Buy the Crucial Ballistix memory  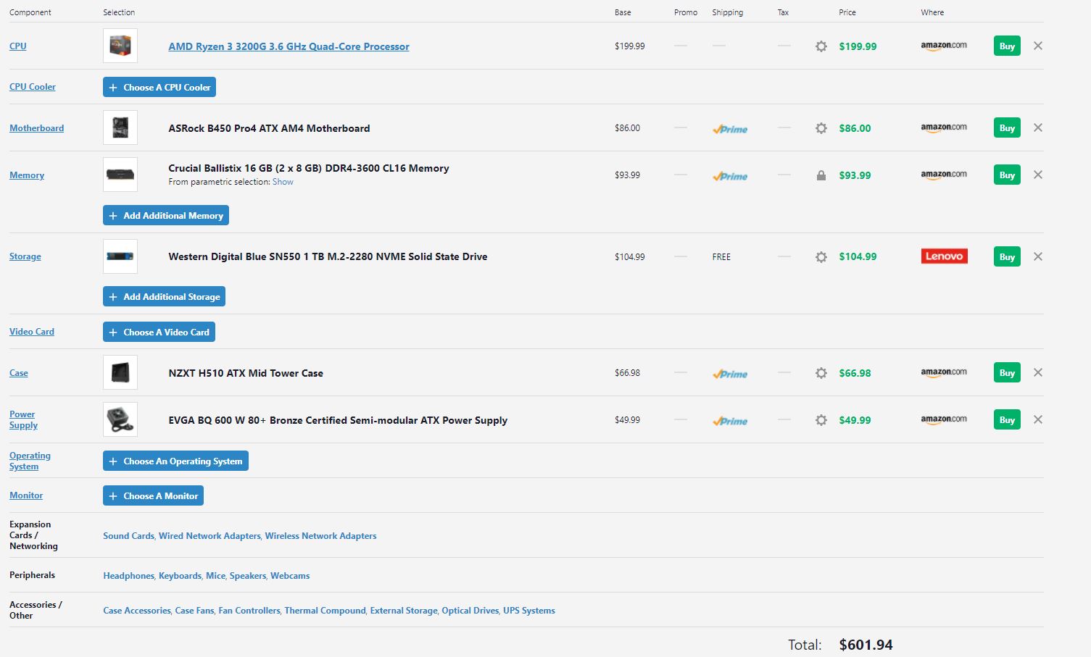(x=1007, y=175)
